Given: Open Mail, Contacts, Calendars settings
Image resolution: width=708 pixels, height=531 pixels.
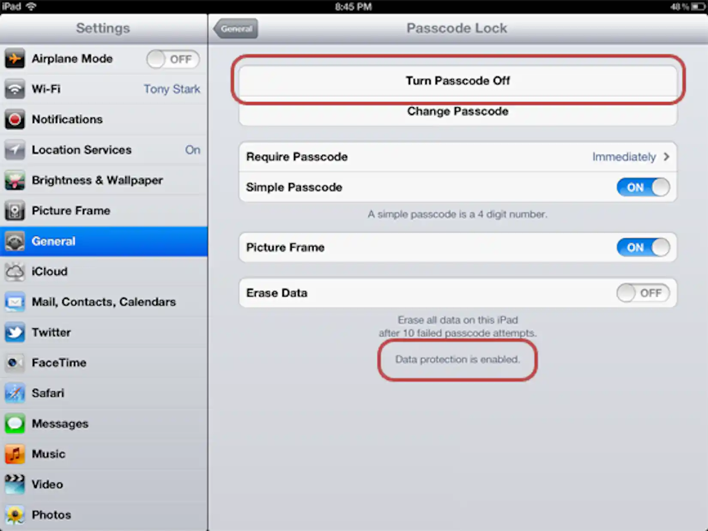Looking at the screenshot, I should tap(104, 302).
